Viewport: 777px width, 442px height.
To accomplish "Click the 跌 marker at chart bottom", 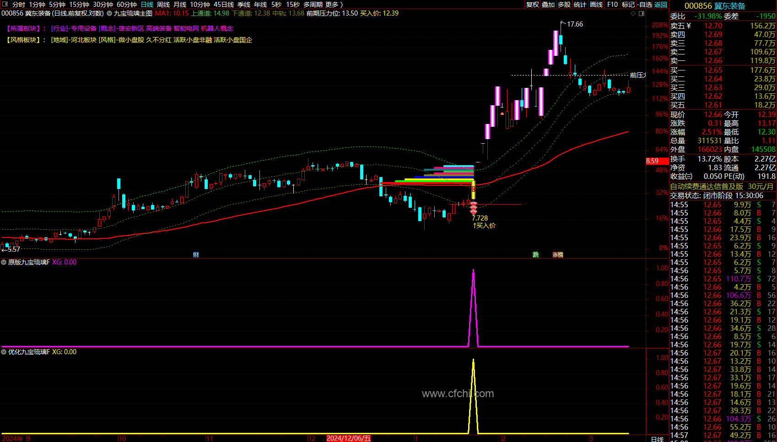I will [x=536, y=255].
